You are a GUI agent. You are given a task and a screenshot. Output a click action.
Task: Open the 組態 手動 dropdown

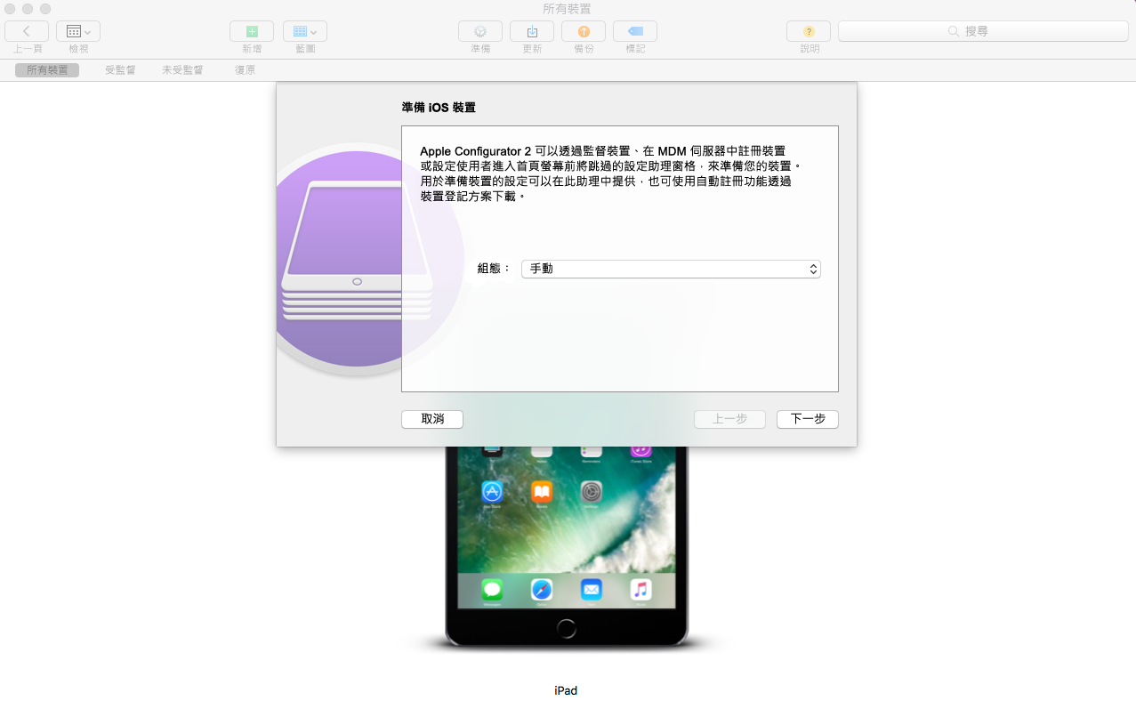point(671,269)
